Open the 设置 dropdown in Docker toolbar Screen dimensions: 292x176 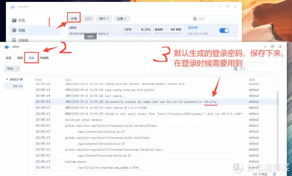tap(122, 19)
